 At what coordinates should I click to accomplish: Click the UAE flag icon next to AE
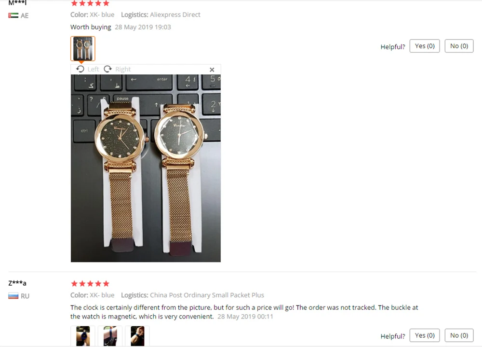(x=13, y=15)
